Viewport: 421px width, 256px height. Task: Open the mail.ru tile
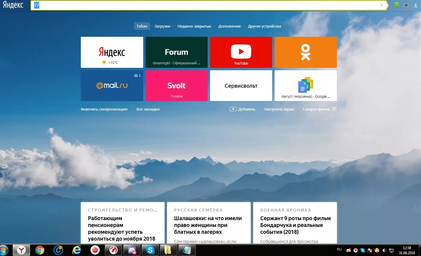pyautogui.click(x=112, y=86)
